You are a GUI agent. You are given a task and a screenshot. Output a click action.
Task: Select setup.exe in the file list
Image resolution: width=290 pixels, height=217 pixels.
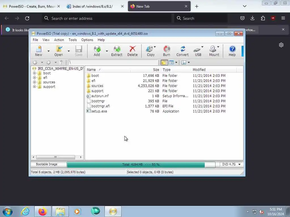99,111
